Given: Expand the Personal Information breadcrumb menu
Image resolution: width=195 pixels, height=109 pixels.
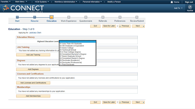Looking at the screenshot, I should coord(92,2).
